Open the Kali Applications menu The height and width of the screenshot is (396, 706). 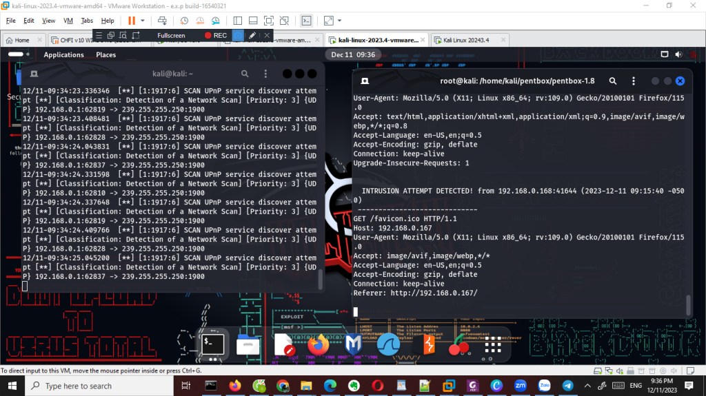pyautogui.click(x=63, y=54)
